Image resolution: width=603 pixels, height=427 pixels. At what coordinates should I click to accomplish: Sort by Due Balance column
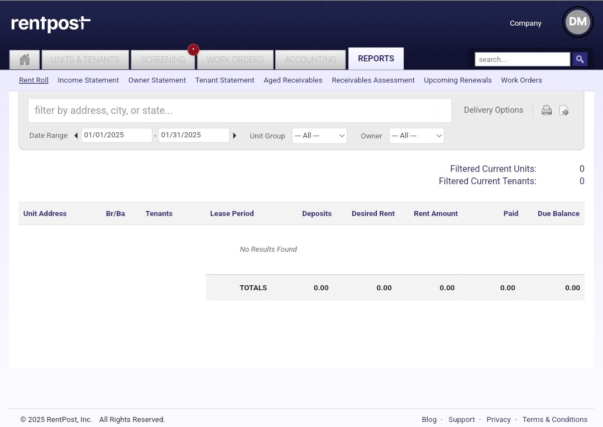coord(558,214)
